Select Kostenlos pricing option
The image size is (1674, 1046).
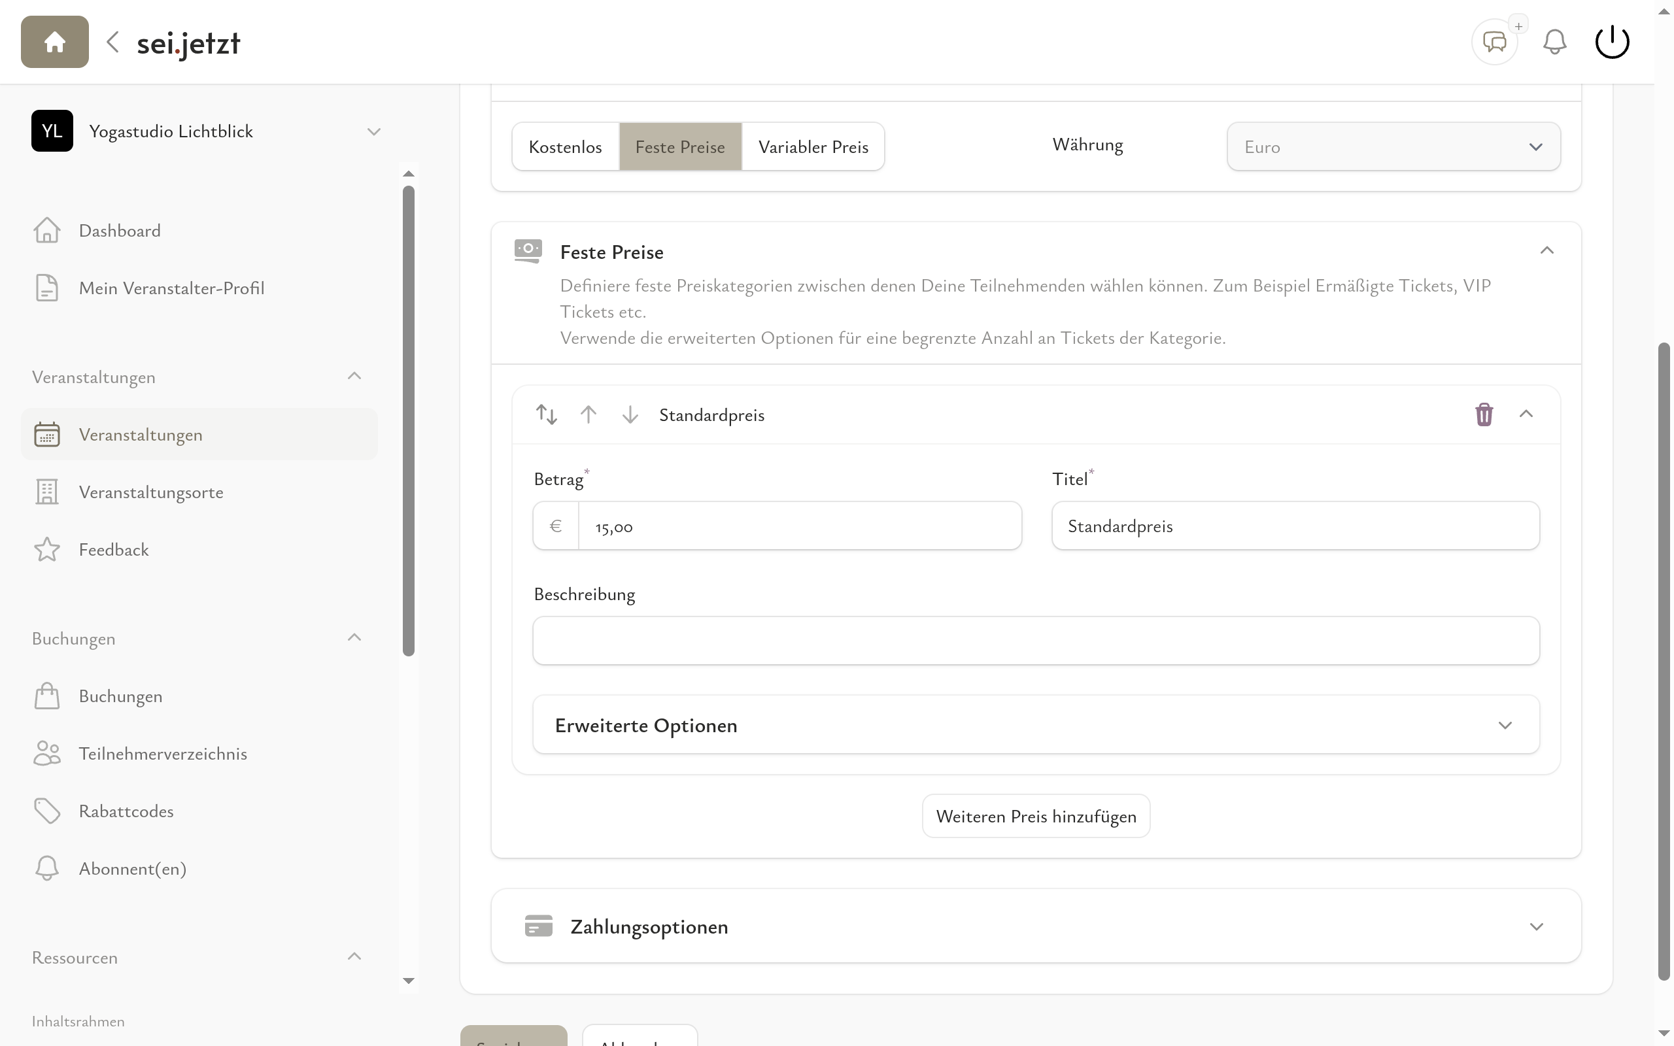(x=565, y=146)
